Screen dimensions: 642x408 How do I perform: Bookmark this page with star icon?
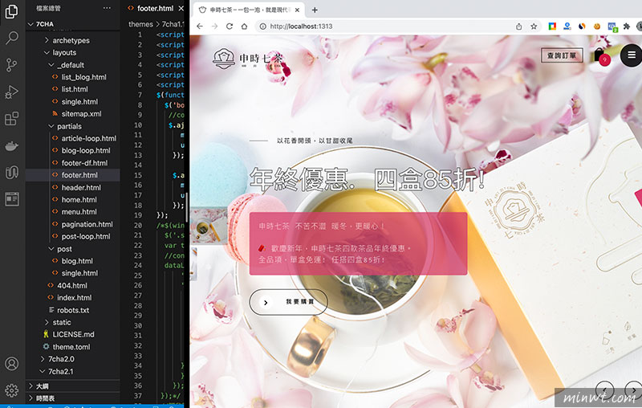point(534,27)
